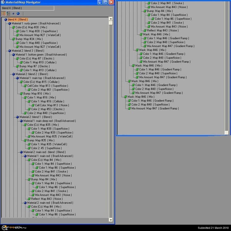Select Material 2: blend 3 (Blend)
Screen dimensions: 231x231
(28, 51)
